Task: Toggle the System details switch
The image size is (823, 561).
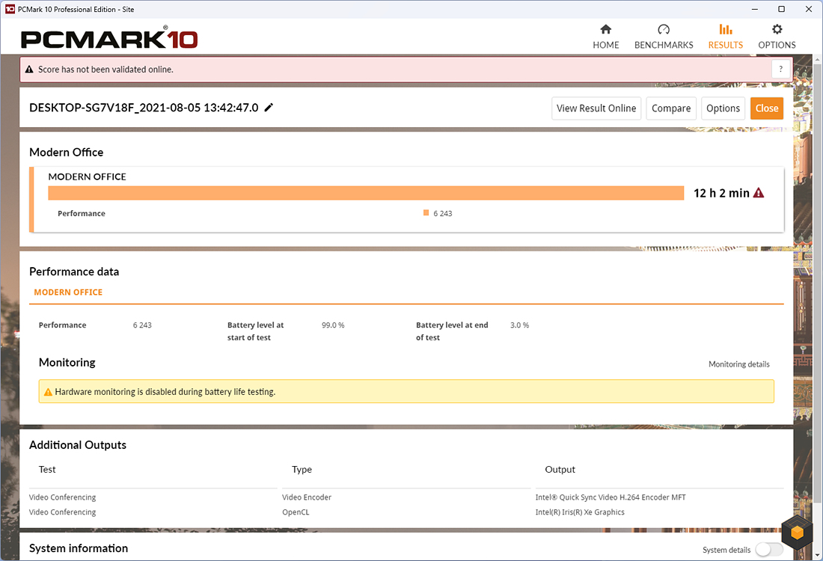Action: pos(769,550)
